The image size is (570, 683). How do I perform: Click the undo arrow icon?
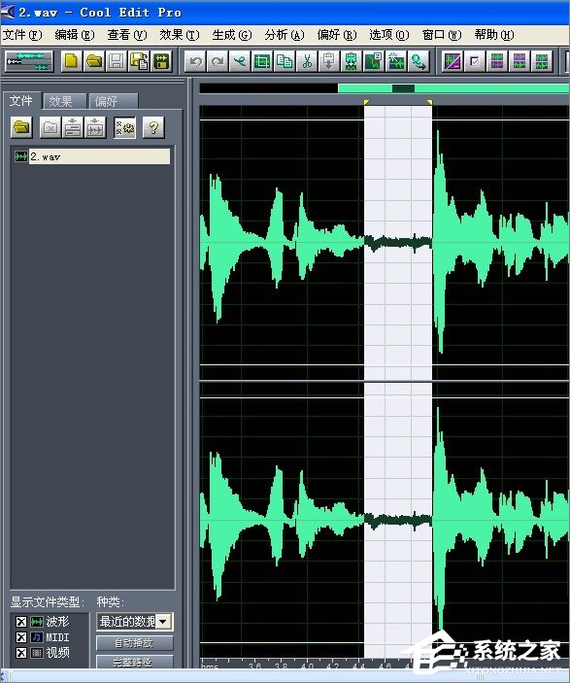click(195, 61)
